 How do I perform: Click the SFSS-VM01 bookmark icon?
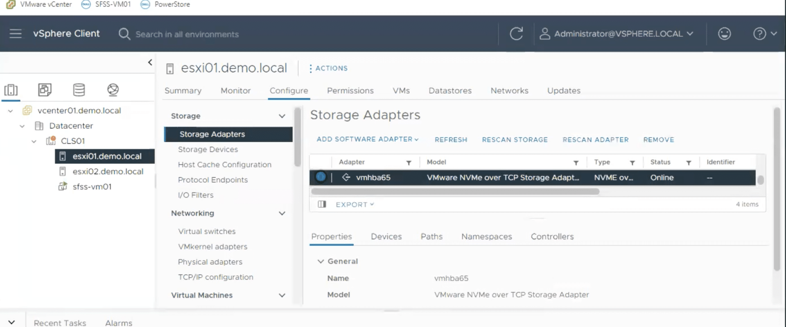[x=86, y=4]
